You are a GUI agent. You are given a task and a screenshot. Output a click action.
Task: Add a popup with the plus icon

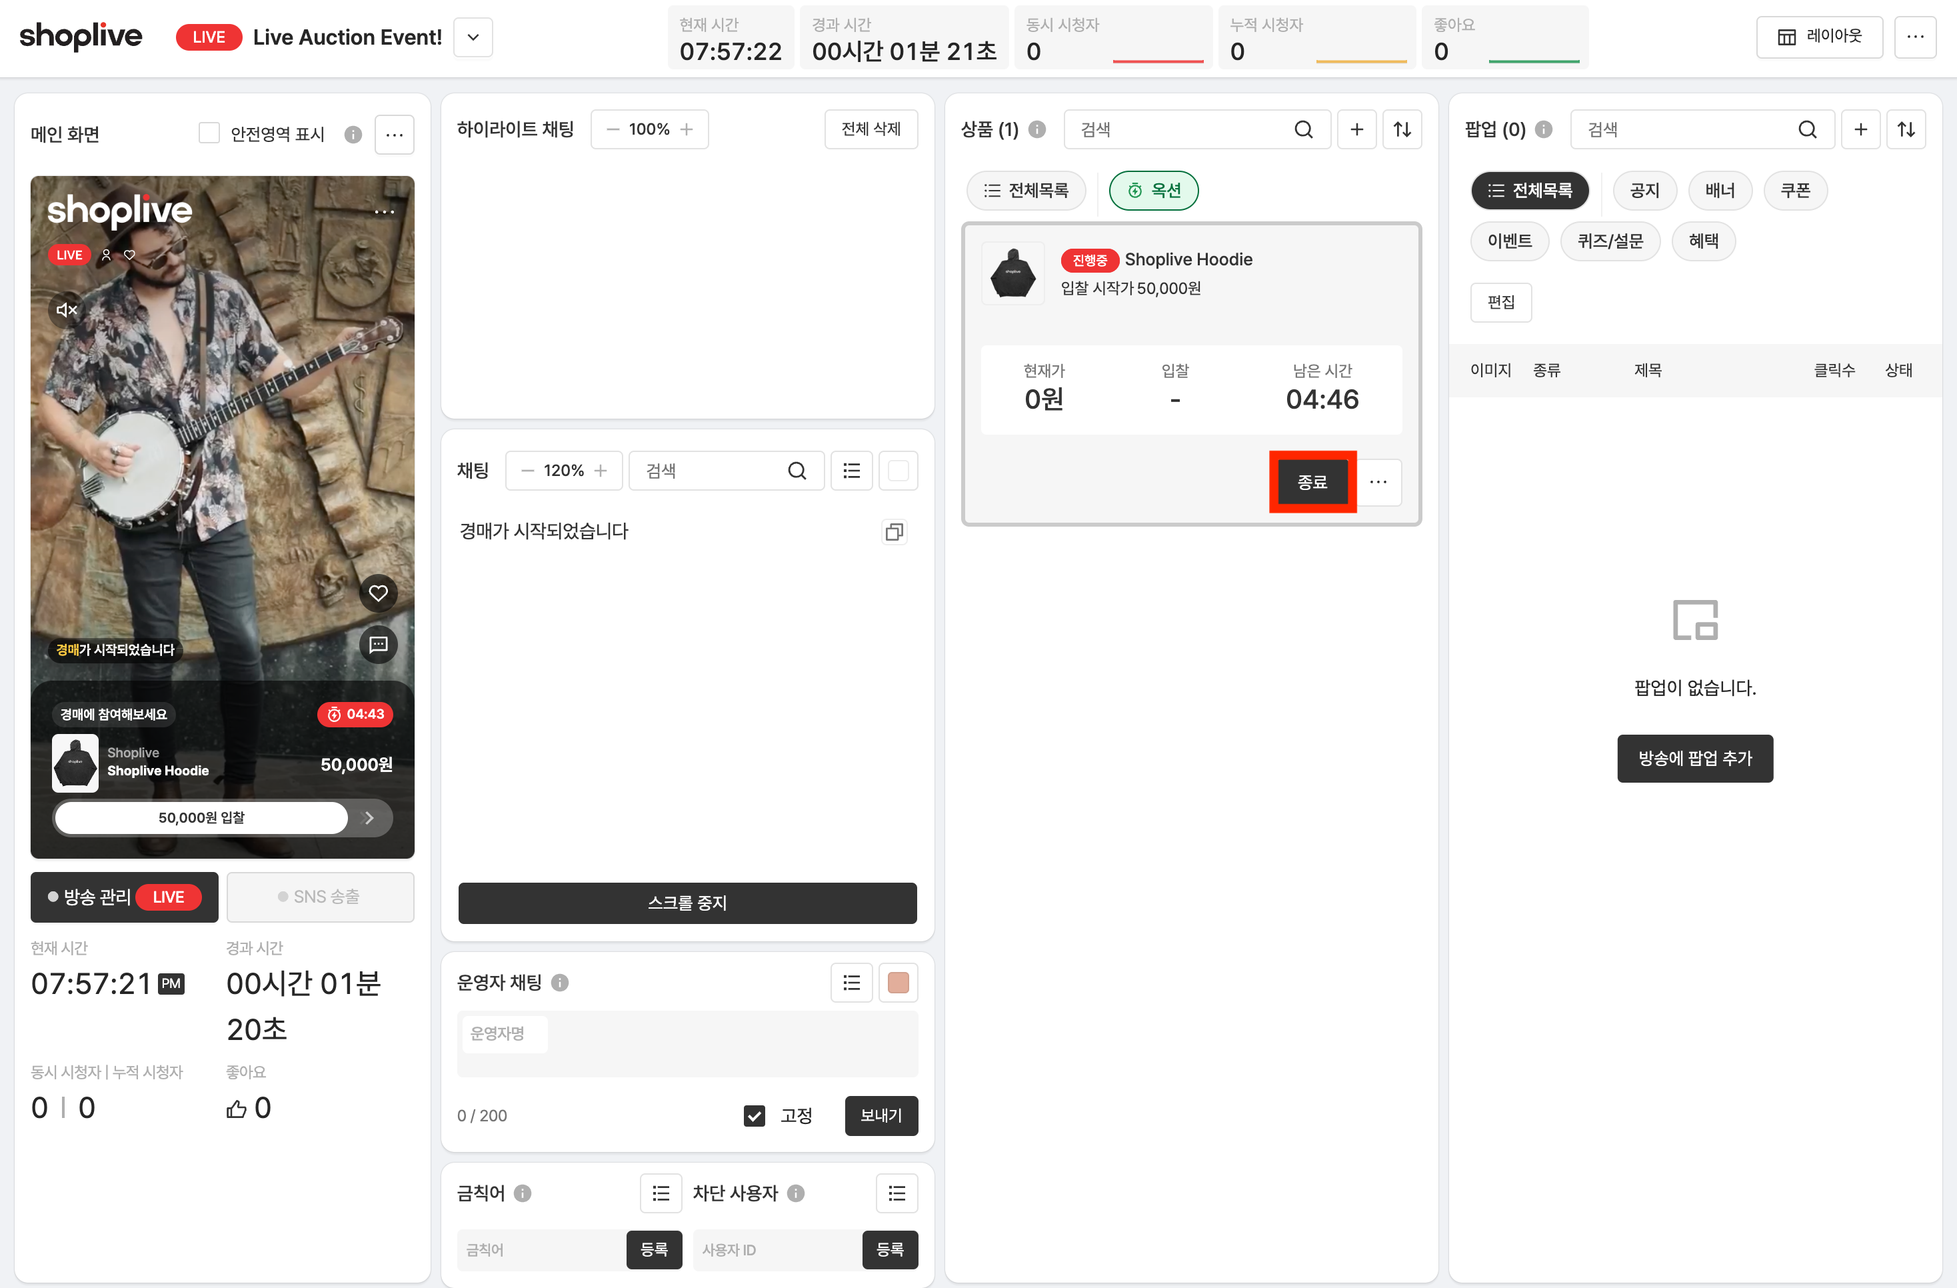(1861, 129)
